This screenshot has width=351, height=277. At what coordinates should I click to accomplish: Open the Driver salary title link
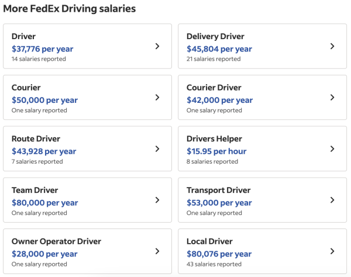pos(23,37)
